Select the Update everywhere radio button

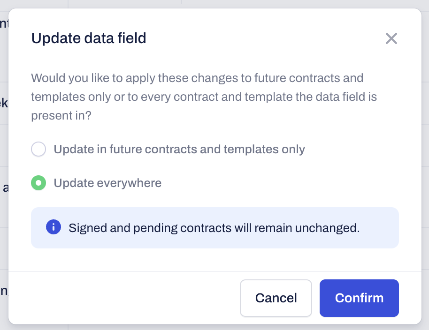click(x=38, y=183)
